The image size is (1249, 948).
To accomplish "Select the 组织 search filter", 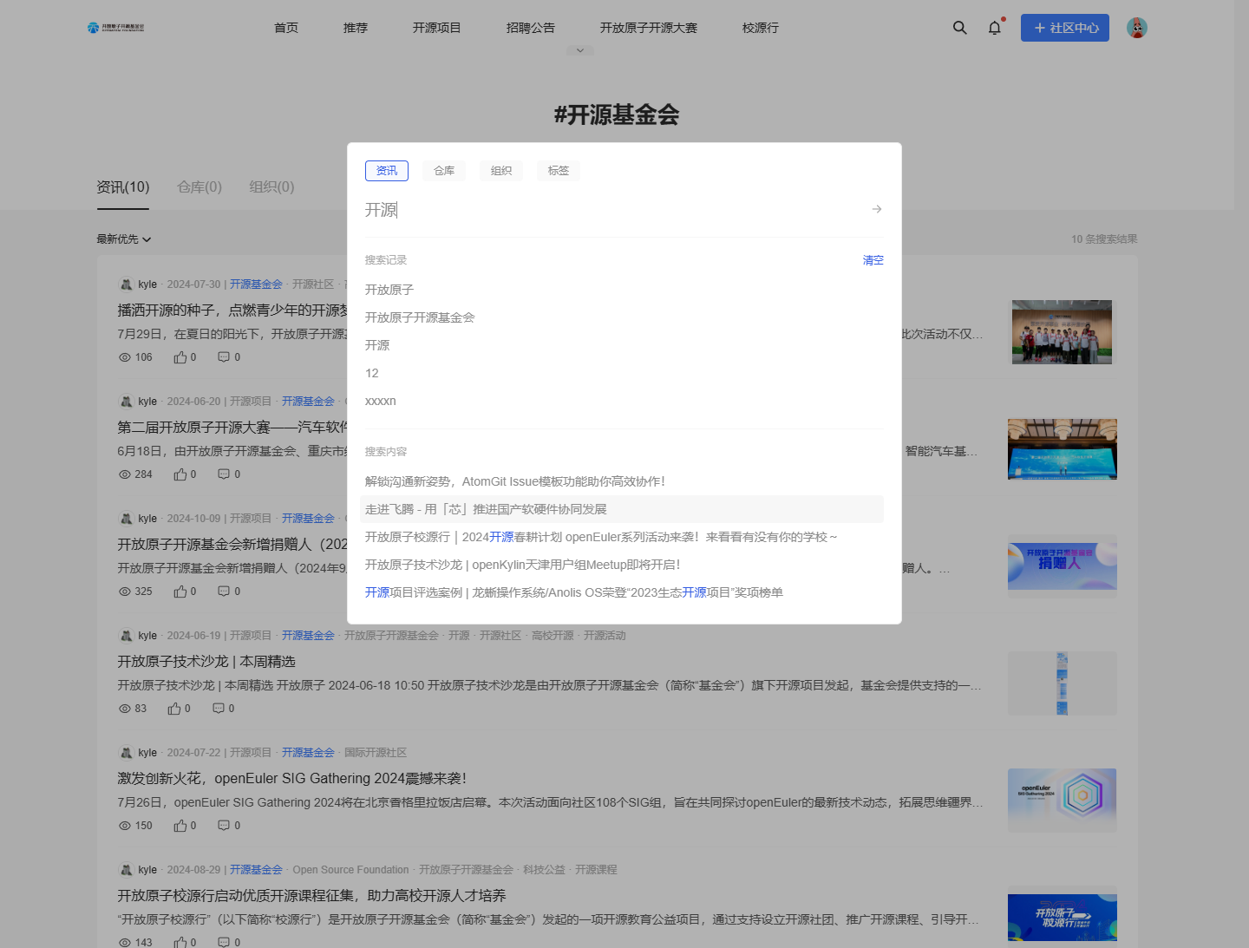I will [501, 171].
